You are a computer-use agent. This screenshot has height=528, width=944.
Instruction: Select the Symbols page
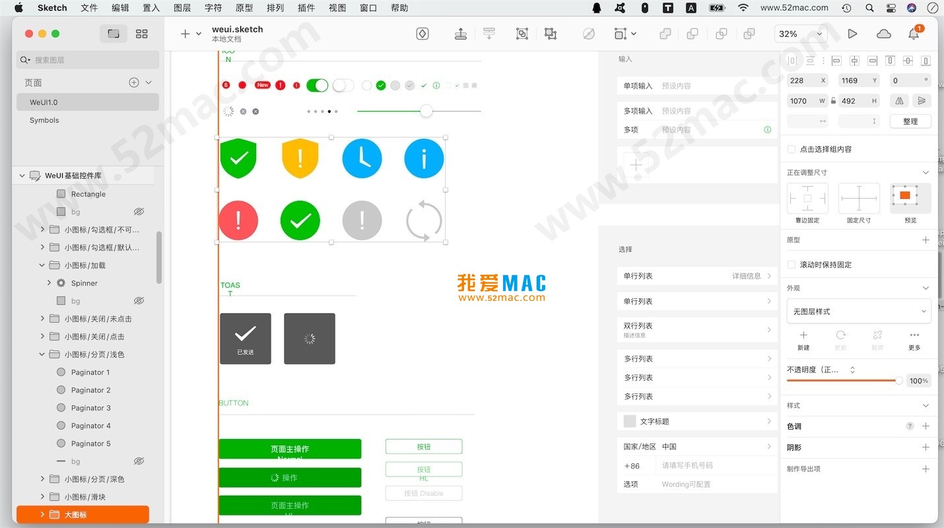click(x=88, y=120)
